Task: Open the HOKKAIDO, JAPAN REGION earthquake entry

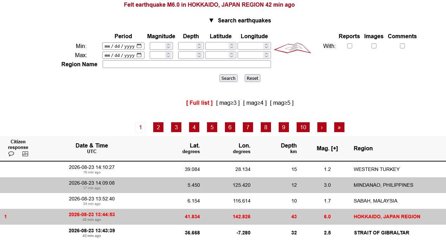Action: (x=387, y=217)
